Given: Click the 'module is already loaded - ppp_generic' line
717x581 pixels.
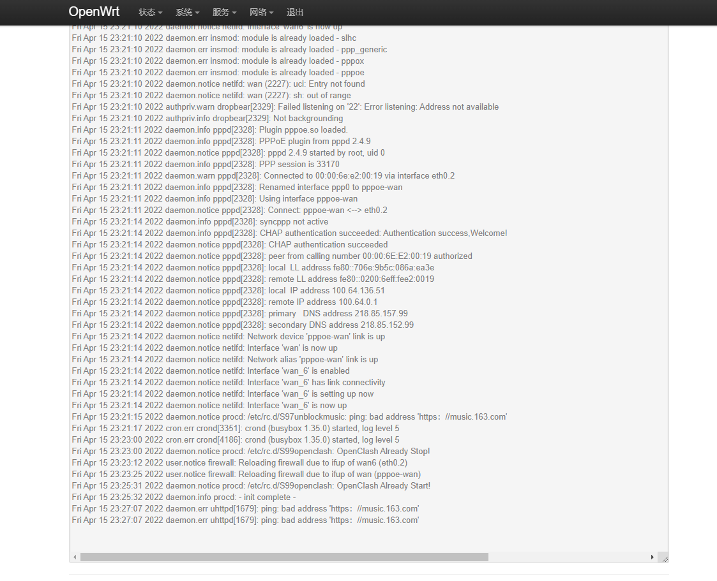Looking at the screenshot, I should click(x=229, y=49).
